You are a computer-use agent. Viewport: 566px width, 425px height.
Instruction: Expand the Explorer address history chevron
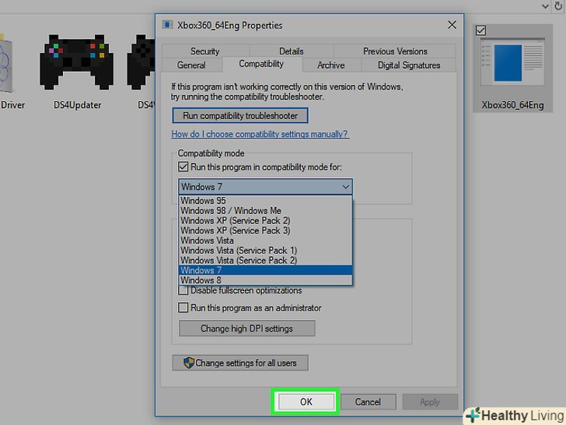pos(546,6)
